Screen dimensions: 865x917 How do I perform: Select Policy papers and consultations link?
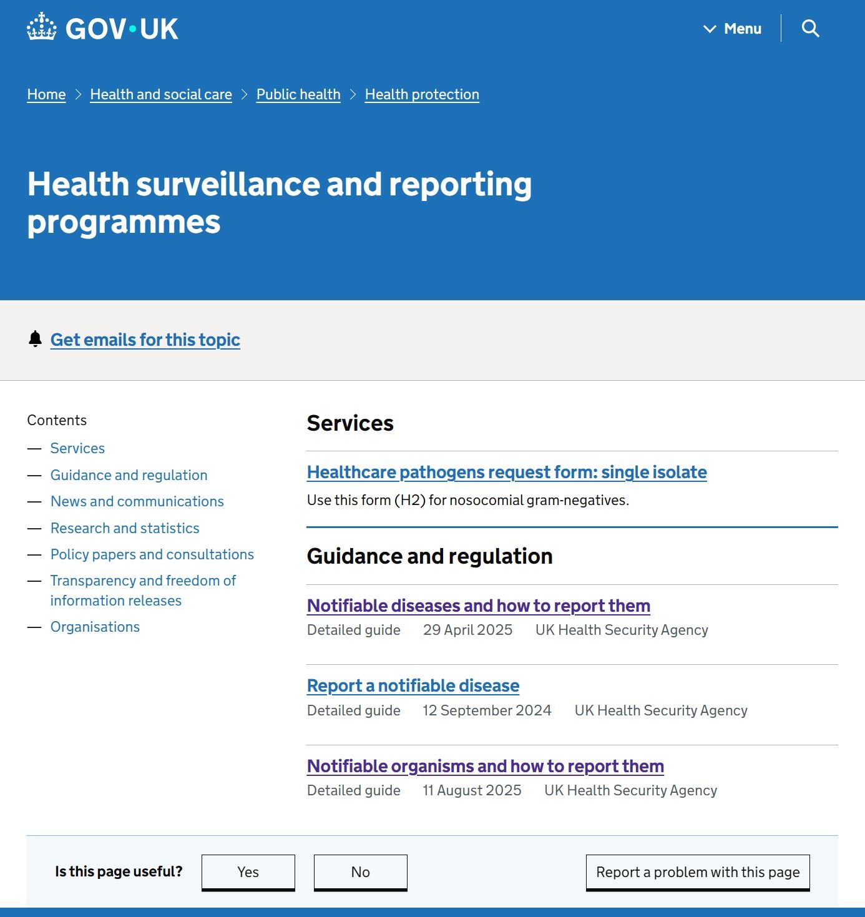tap(152, 554)
